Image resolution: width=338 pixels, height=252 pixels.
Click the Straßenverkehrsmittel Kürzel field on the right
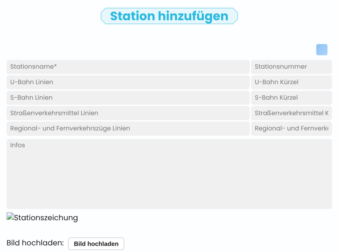pos(291,113)
